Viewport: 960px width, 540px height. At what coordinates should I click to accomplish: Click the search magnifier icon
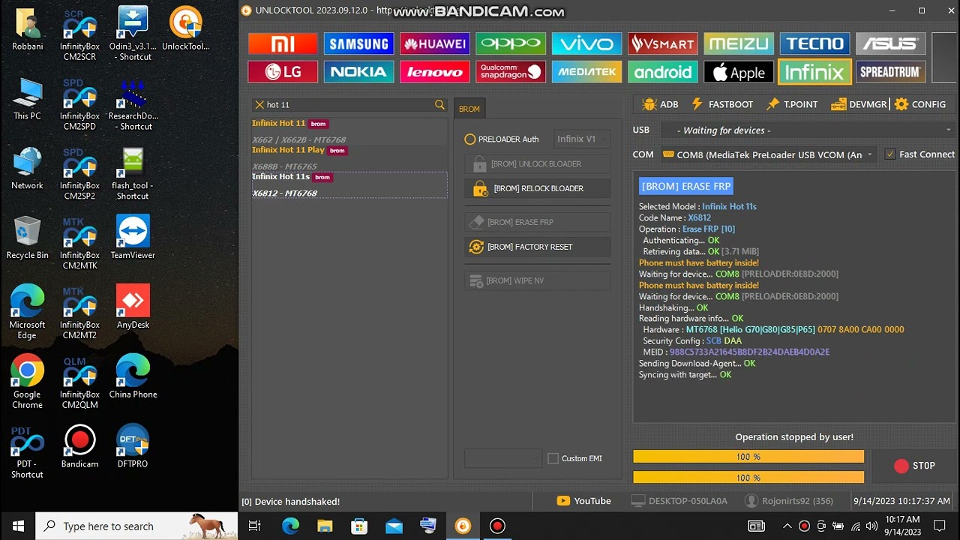click(439, 105)
